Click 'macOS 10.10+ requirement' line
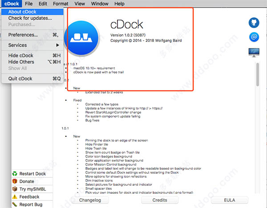 (x=94, y=68)
